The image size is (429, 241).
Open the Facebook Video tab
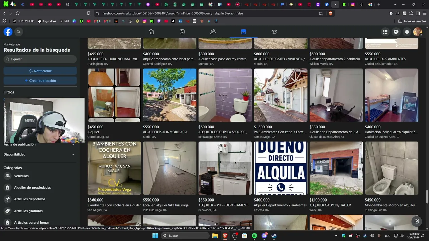pos(182,32)
